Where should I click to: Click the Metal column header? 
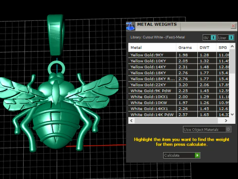click(152, 48)
